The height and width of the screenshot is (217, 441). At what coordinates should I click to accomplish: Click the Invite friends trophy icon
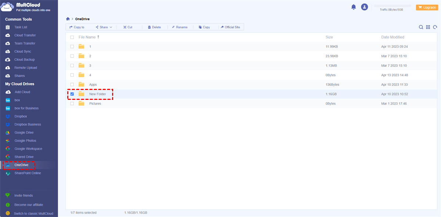[8, 196]
